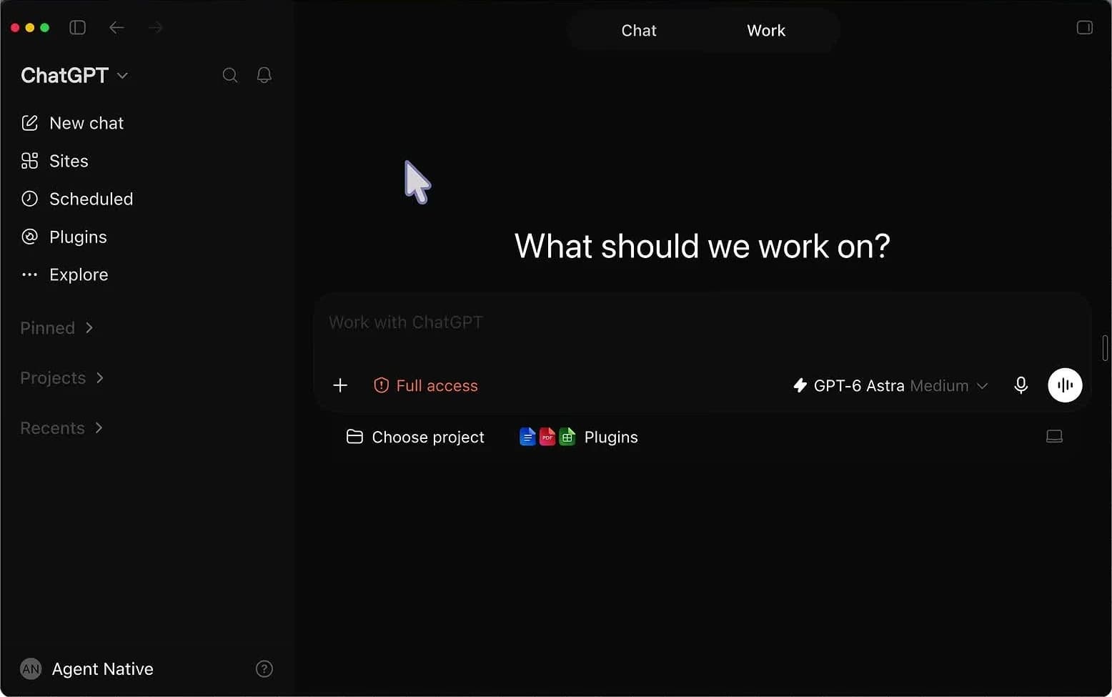
Task: Click the laptop icon below prompt box
Action: tap(1054, 437)
